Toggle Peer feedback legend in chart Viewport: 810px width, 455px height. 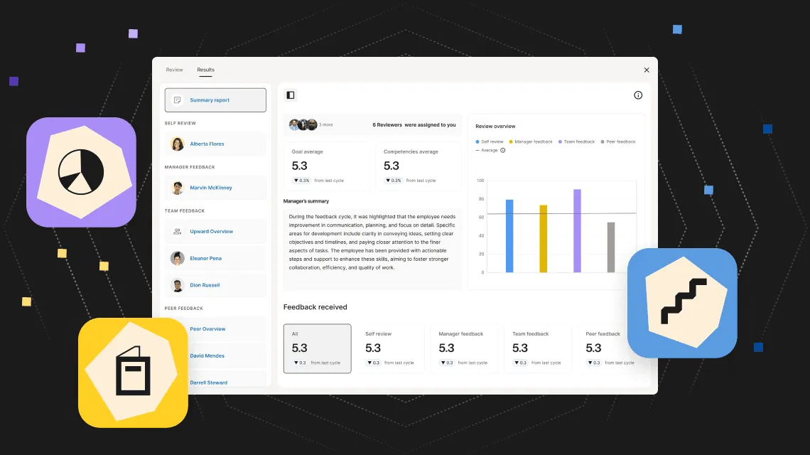click(x=618, y=141)
